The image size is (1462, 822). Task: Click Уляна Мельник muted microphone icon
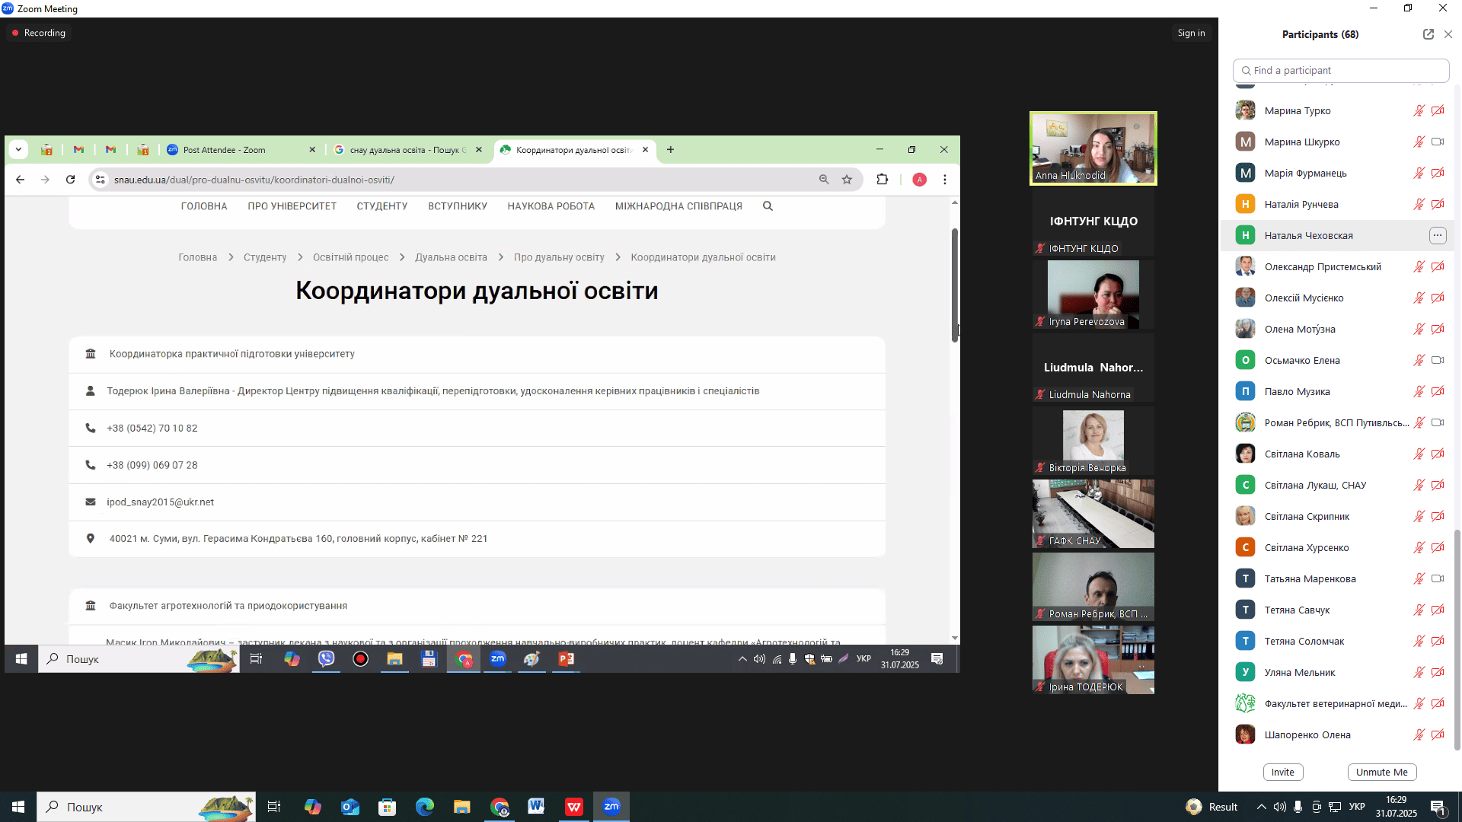pos(1419,672)
